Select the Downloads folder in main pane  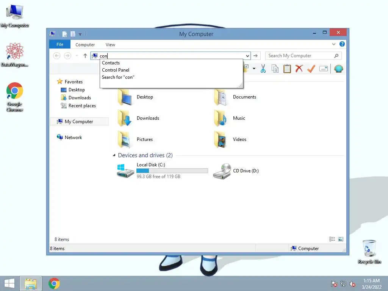pyautogui.click(x=139, y=118)
